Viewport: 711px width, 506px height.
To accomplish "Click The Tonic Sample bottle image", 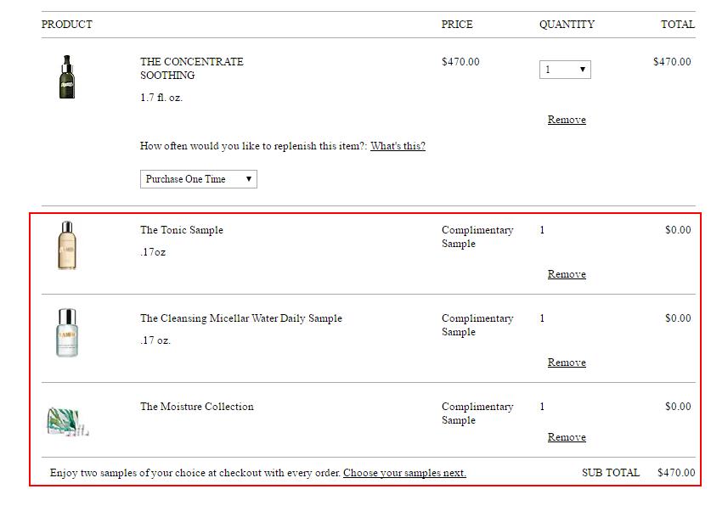I will tap(67, 245).
